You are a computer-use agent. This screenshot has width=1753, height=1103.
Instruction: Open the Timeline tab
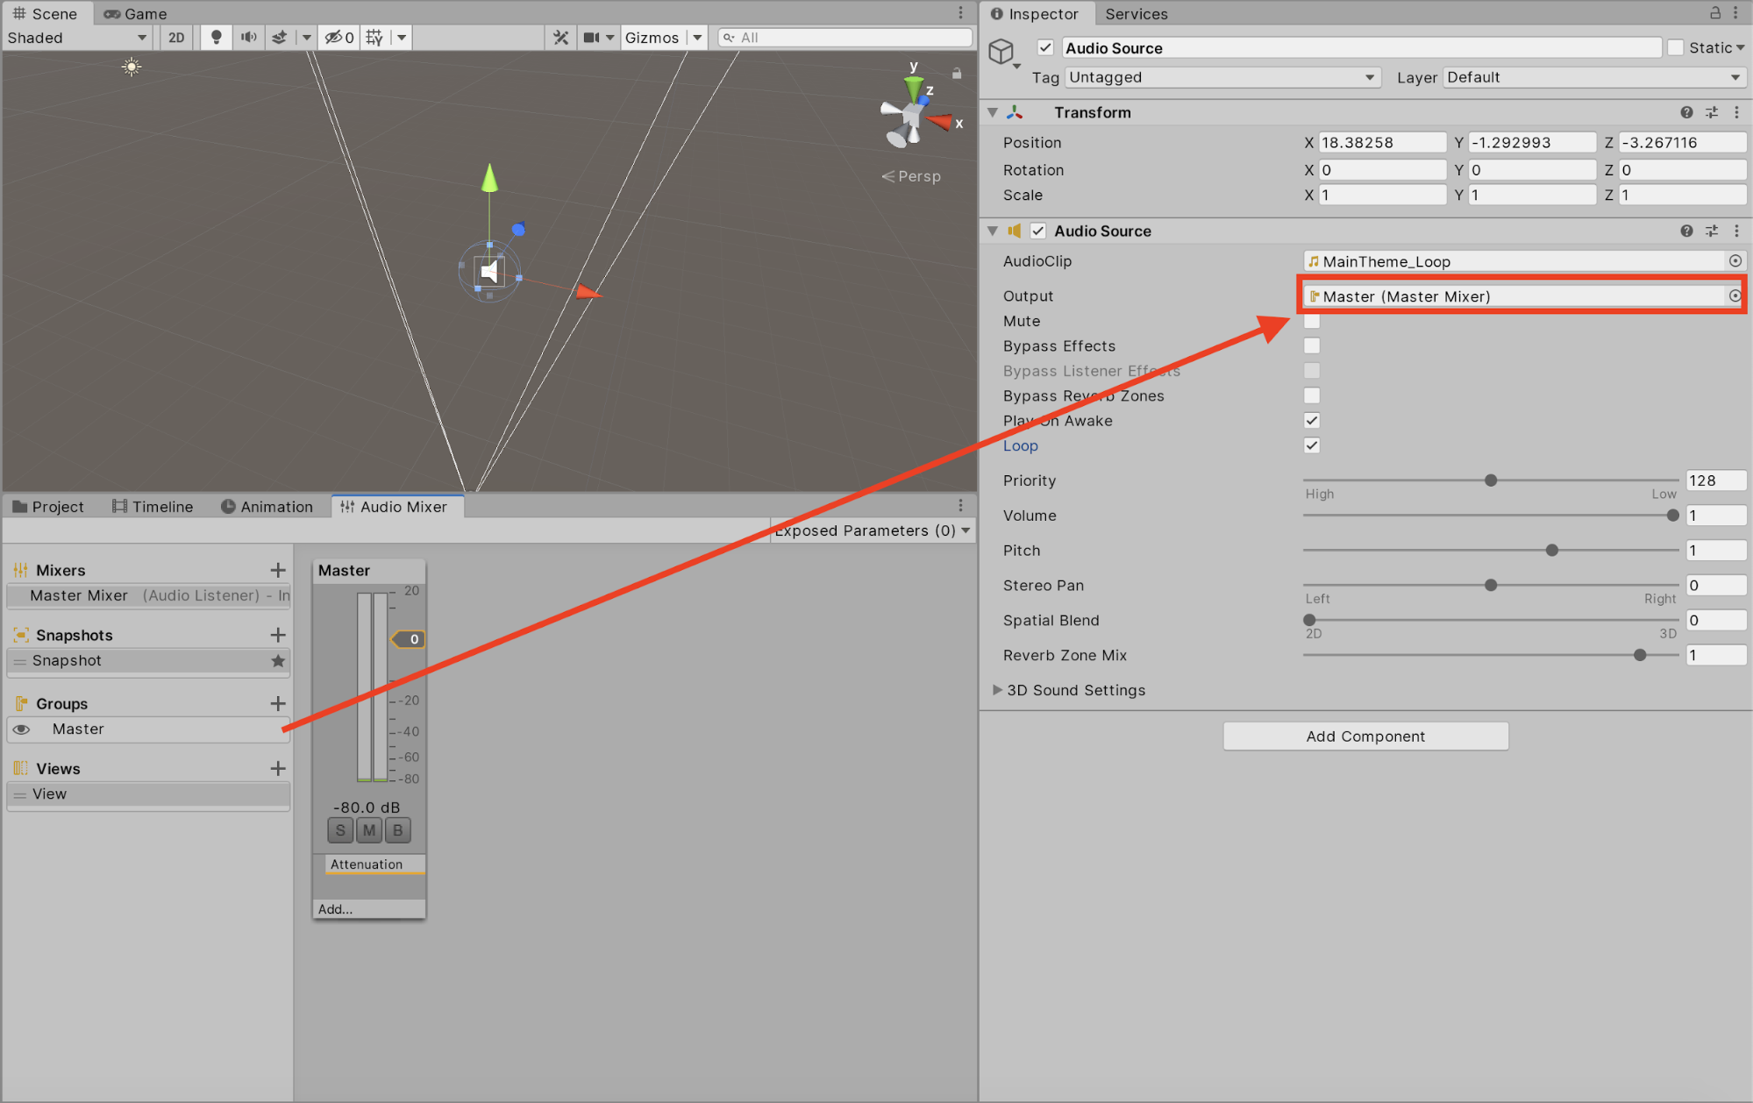coord(153,507)
